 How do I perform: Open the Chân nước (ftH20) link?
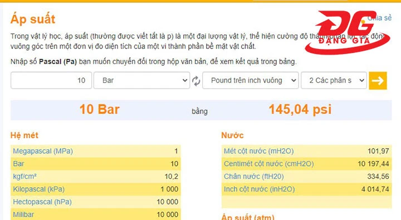(x=254, y=177)
